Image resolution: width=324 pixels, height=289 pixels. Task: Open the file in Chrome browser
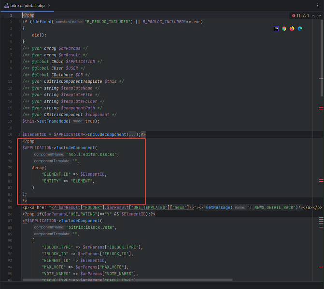coord(284,28)
